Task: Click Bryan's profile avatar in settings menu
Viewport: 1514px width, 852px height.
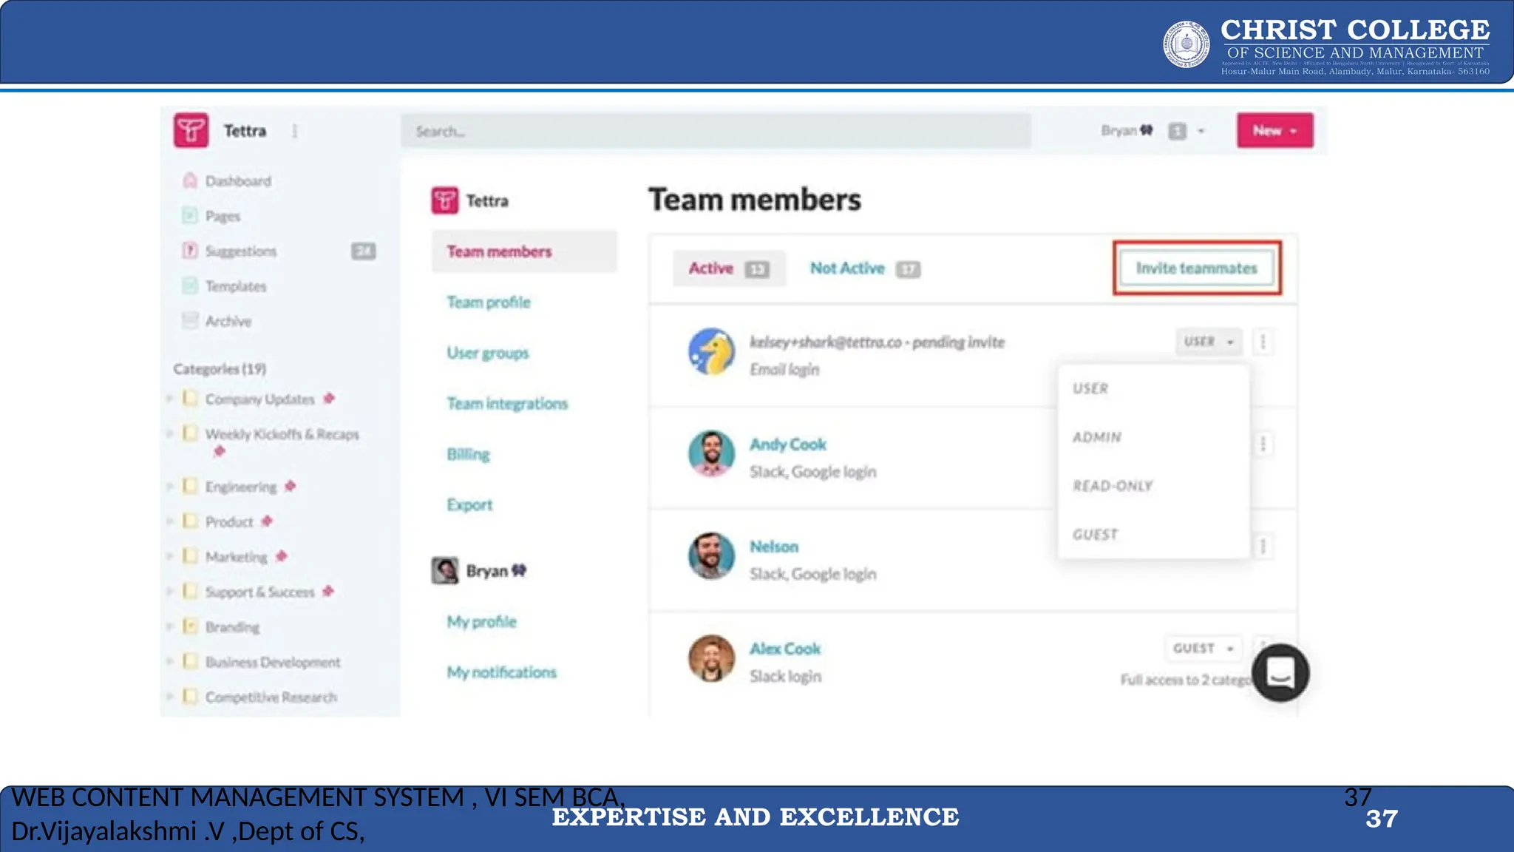Action: click(445, 571)
